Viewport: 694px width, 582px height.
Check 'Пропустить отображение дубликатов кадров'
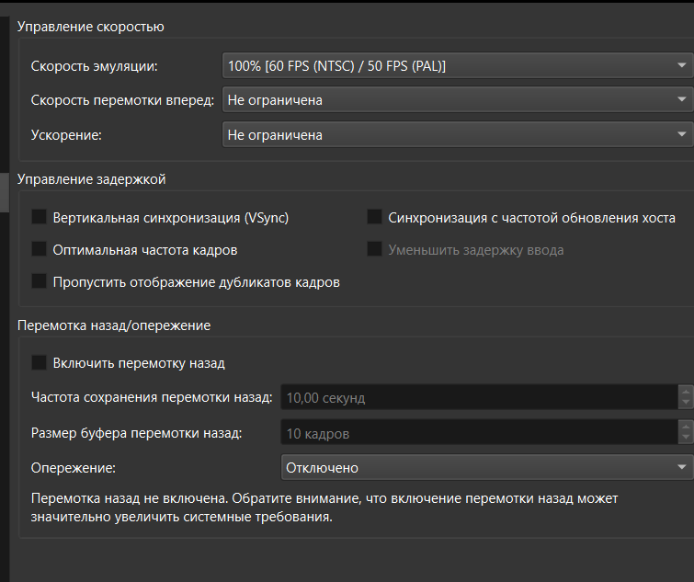[x=40, y=281]
